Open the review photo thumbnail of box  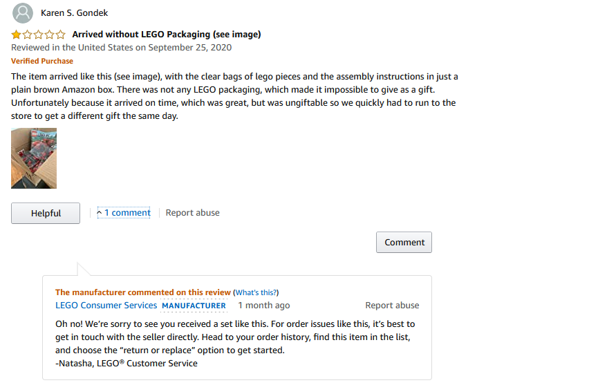pyautogui.click(x=34, y=158)
